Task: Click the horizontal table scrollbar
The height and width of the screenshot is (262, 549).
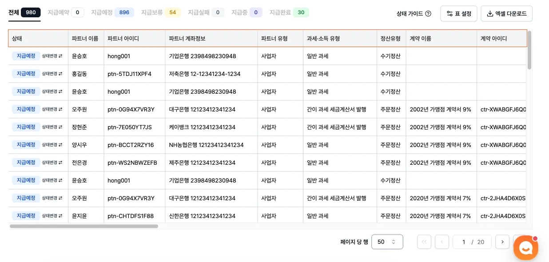Action: 84,226
